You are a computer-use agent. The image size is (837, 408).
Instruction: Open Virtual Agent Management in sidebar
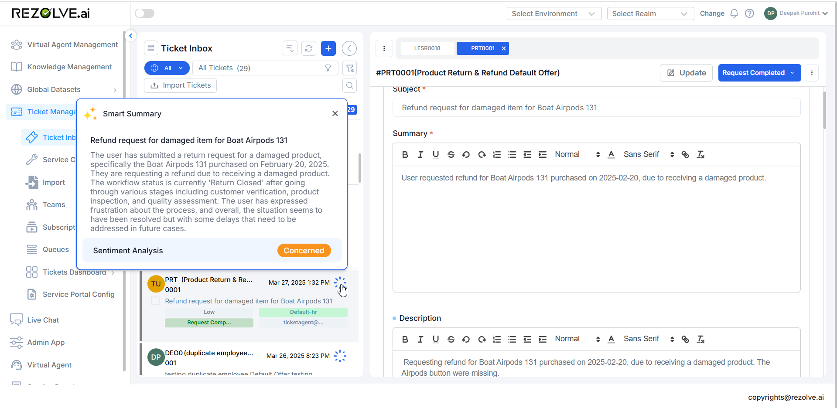pos(65,44)
